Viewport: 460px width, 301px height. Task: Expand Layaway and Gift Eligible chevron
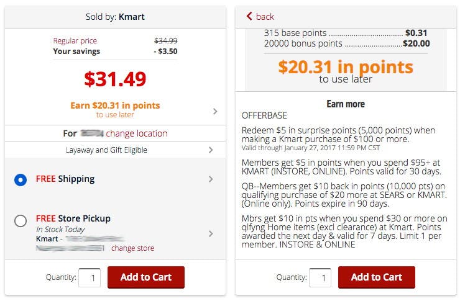point(211,150)
